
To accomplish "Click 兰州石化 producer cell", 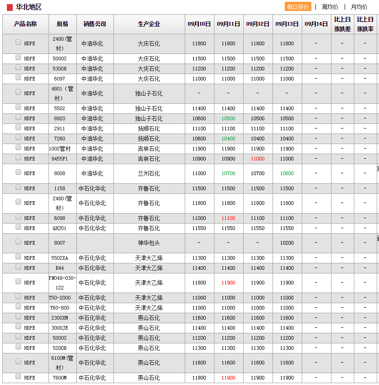I will tap(149, 174).
